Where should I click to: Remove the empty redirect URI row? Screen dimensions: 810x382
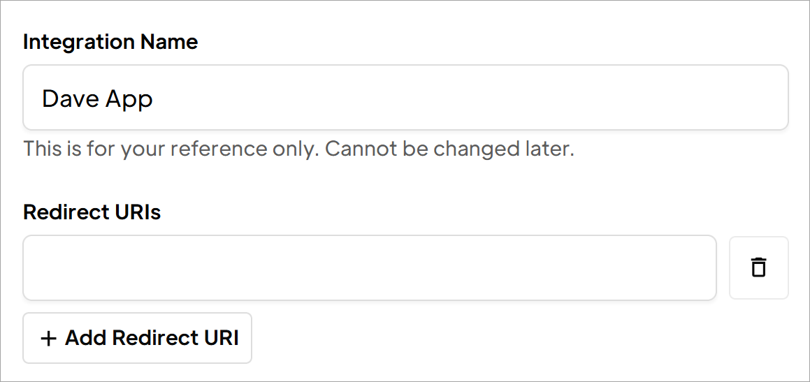[x=758, y=267]
